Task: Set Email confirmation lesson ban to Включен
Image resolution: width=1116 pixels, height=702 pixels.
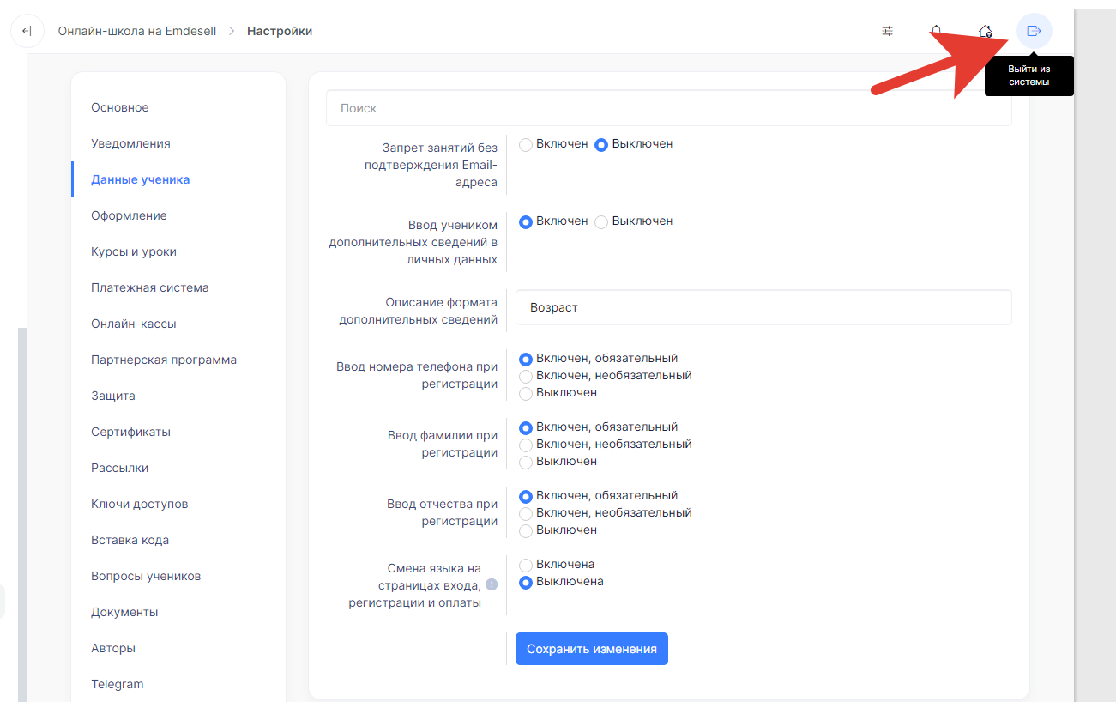Action: pyautogui.click(x=526, y=145)
